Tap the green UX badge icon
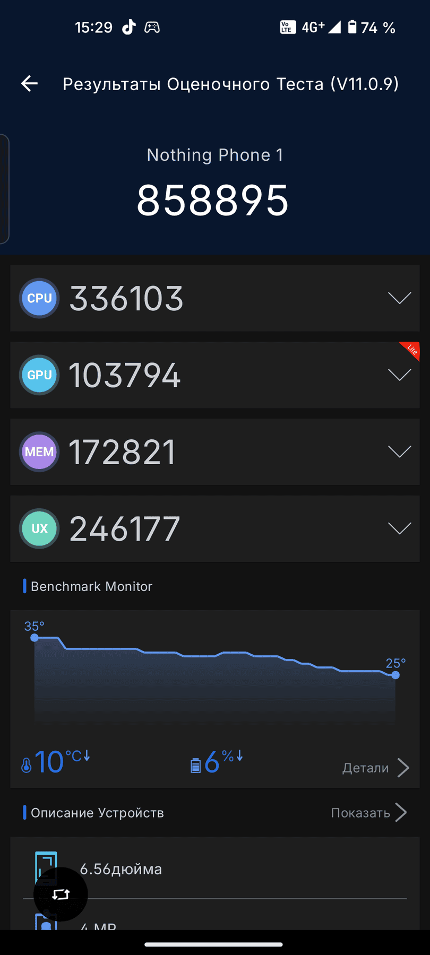430x955 pixels. [x=39, y=528]
